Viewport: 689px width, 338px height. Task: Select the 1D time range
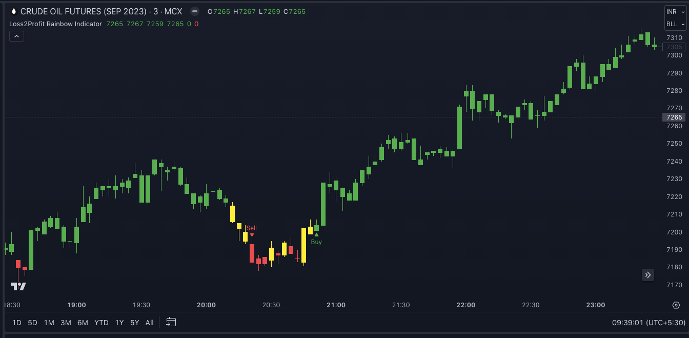pos(17,323)
